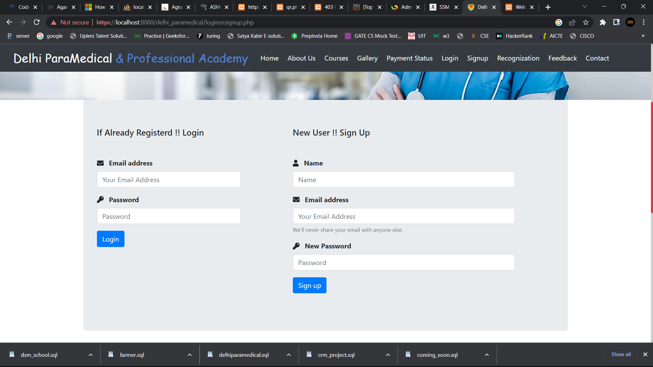Open the delhiparamedical.sql downloaded file
The width and height of the screenshot is (653, 367).
tap(244, 355)
